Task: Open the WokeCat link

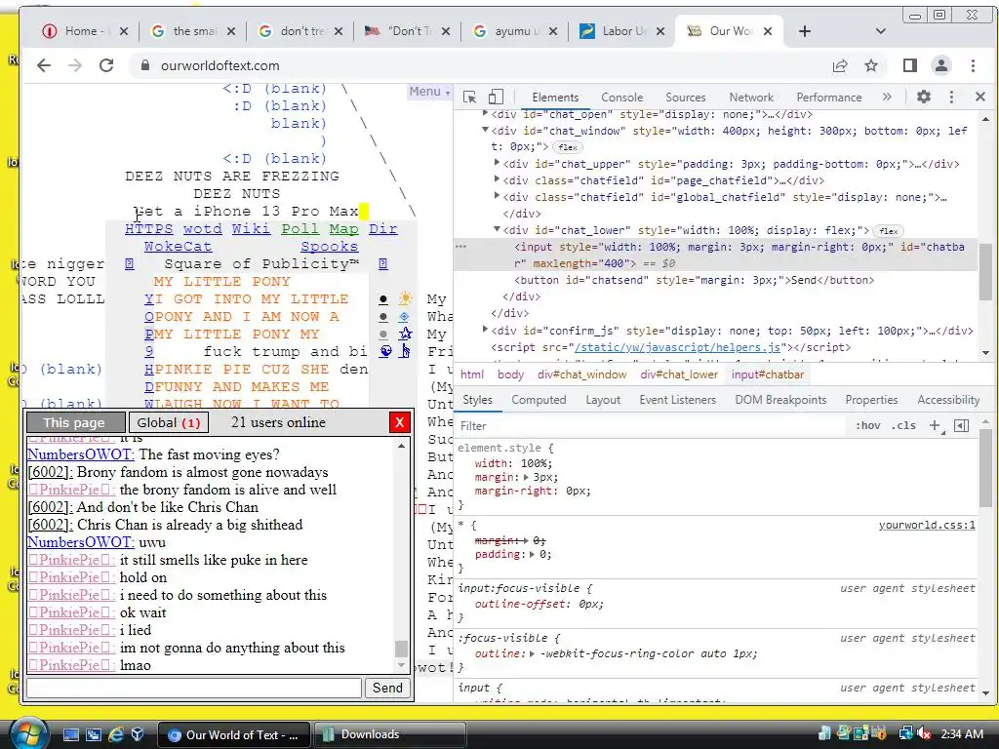Action: (x=178, y=247)
